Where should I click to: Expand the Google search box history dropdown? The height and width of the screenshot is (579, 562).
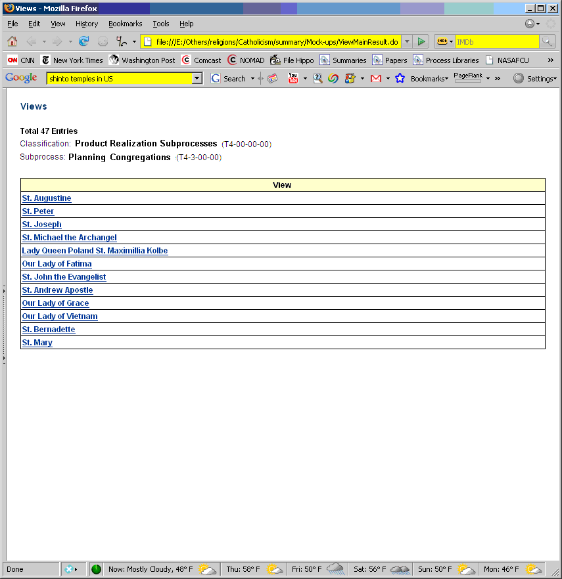pyautogui.click(x=197, y=78)
